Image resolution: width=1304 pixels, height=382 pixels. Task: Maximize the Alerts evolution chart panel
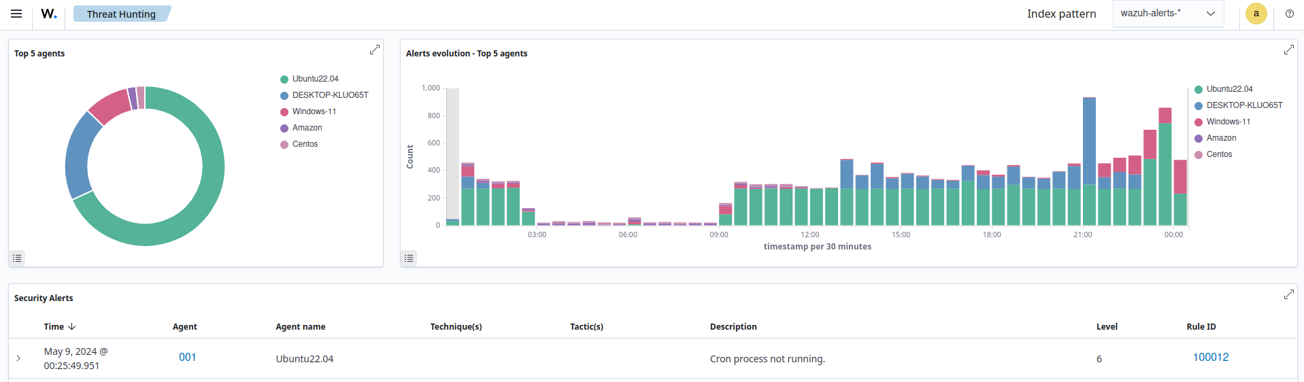pyautogui.click(x=1288, y=50)
